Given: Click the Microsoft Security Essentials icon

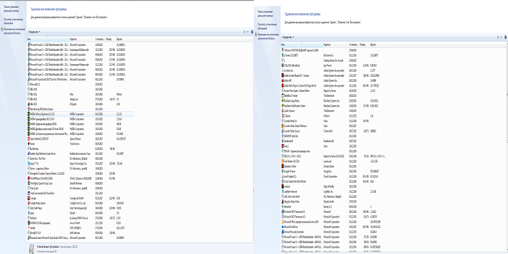Looking at the screenshot, I should click(x=283, y=232).
